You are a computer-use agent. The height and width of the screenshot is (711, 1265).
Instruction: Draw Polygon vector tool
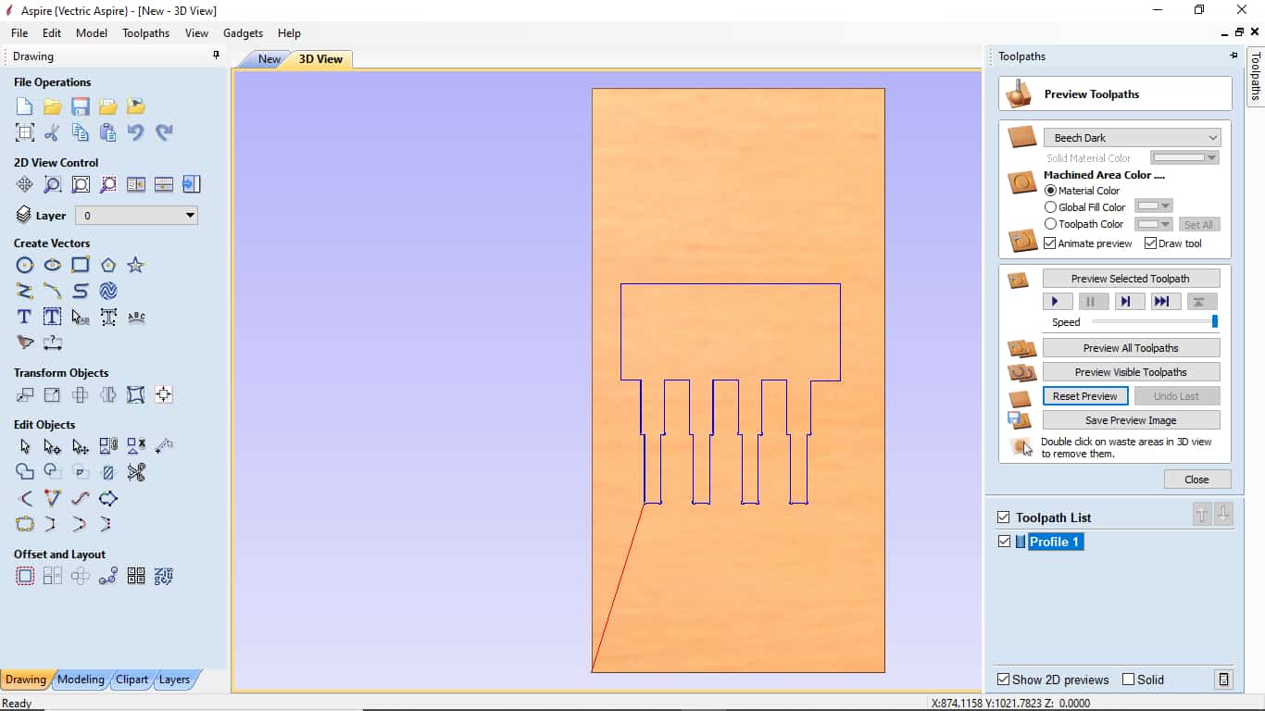click(108, 265)
